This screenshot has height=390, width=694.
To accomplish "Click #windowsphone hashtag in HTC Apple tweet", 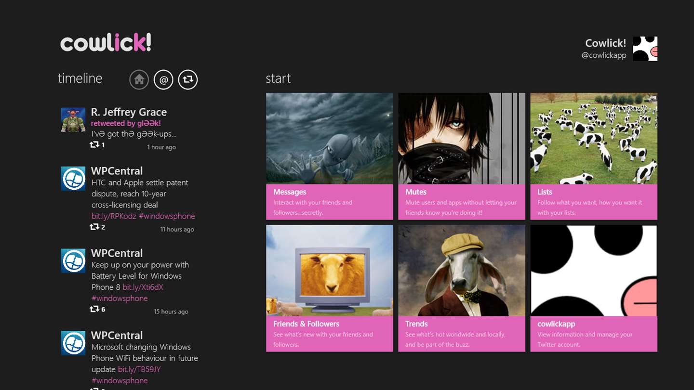I will pos(167,216).
